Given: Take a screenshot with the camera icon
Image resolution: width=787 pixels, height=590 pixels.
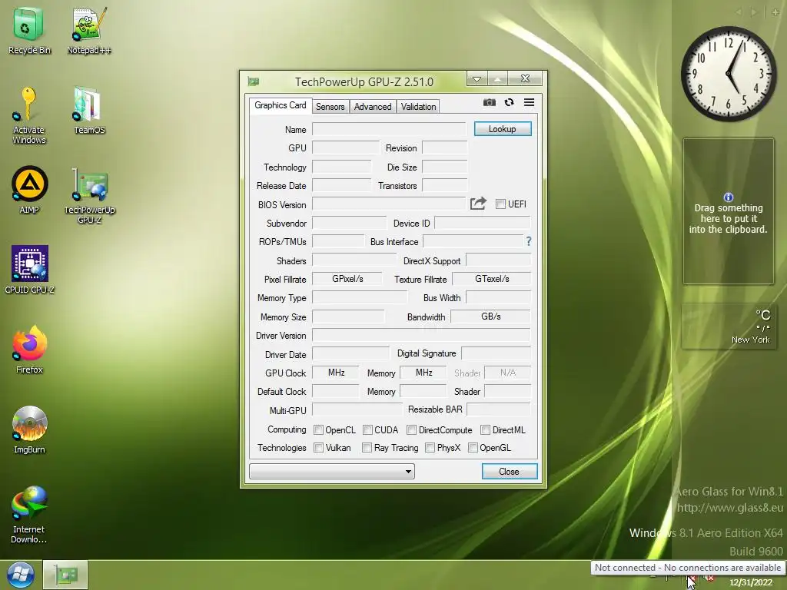Looking at the screenshot, I should click(x=490, y=102).
